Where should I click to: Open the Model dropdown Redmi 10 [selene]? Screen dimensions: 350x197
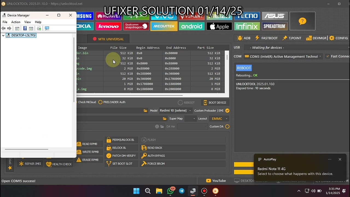click(x=175, y=111)
